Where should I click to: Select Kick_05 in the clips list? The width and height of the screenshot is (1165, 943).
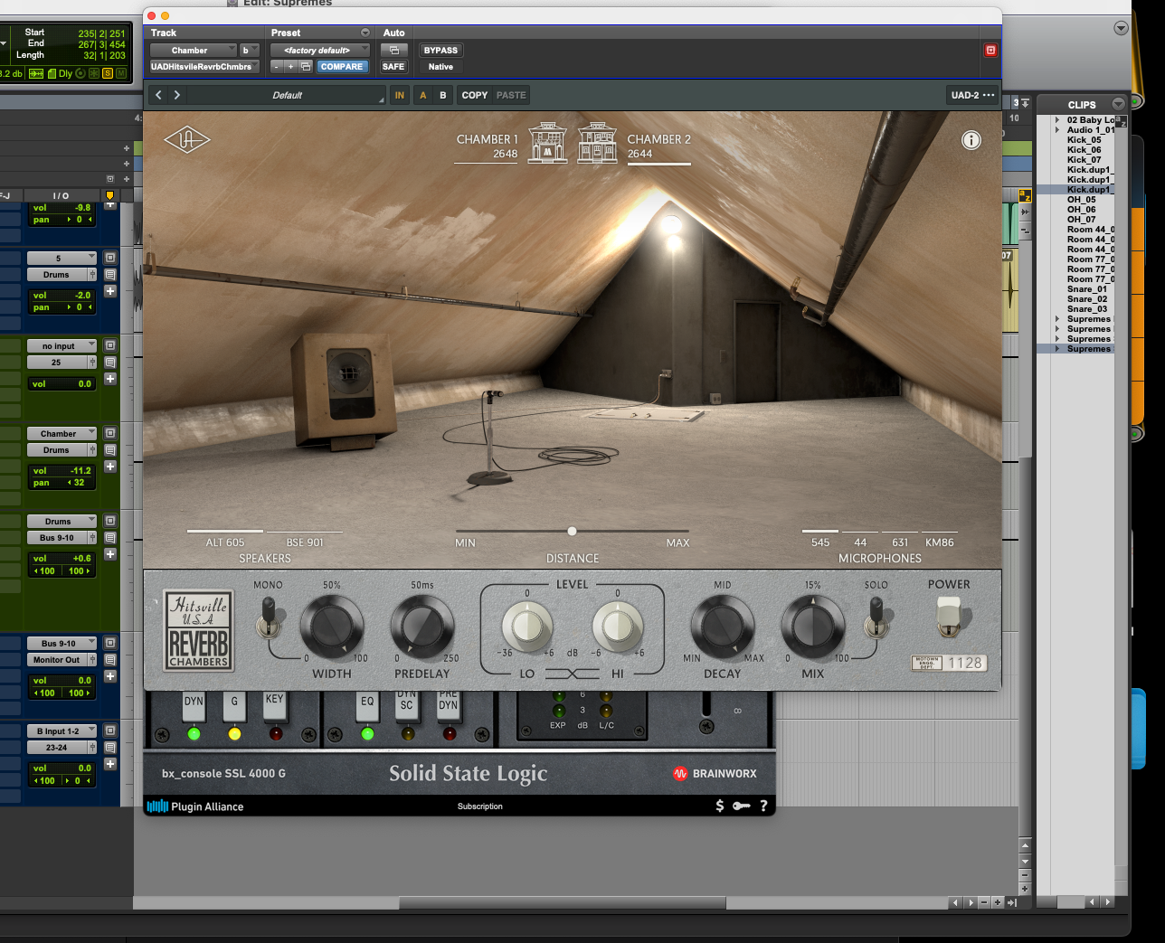pyautogui.click(x=1084, y=140)
